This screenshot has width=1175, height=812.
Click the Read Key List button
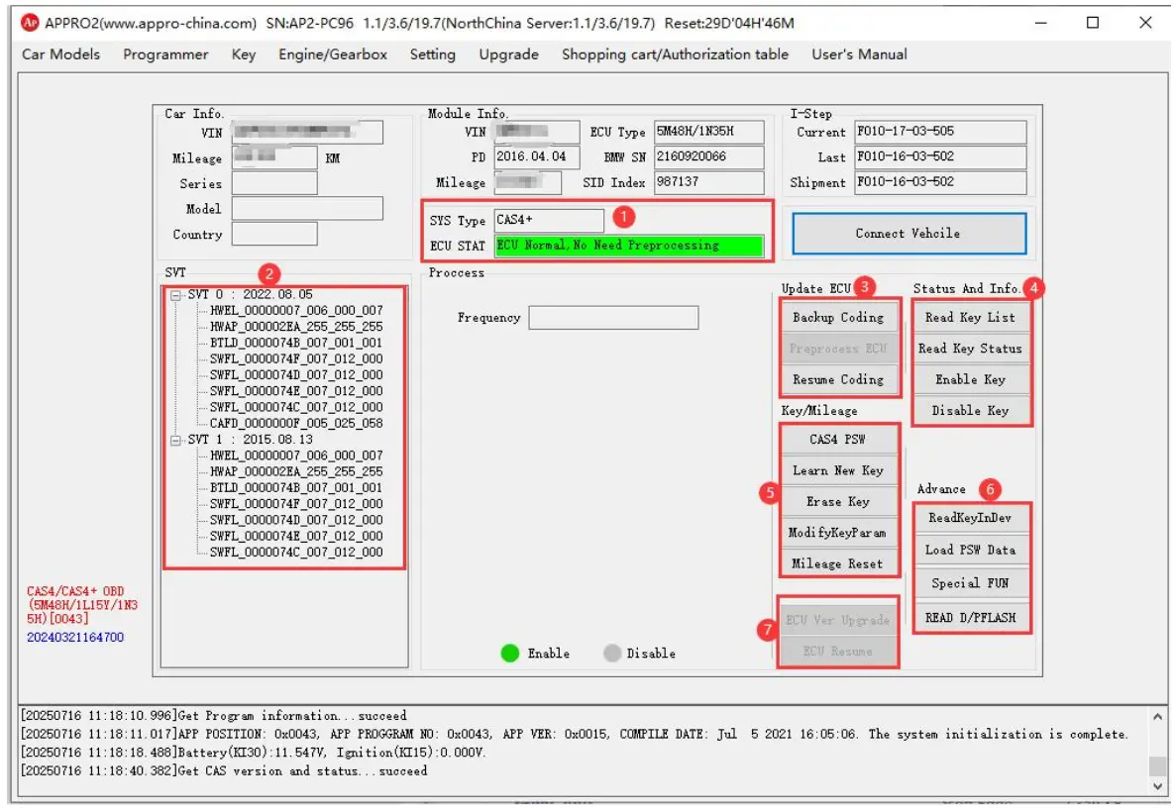coord(971,317)
